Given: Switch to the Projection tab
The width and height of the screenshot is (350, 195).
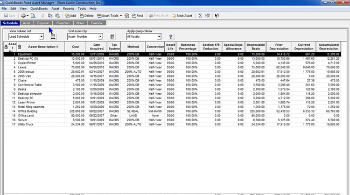Looking at the screenshot, I should click(x=63, y=23).
